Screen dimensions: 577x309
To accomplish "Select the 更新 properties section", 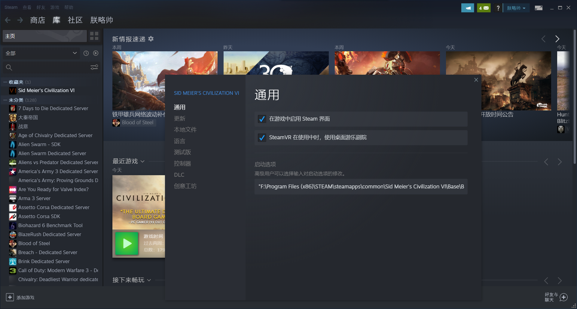I will [x=180, y=118].
